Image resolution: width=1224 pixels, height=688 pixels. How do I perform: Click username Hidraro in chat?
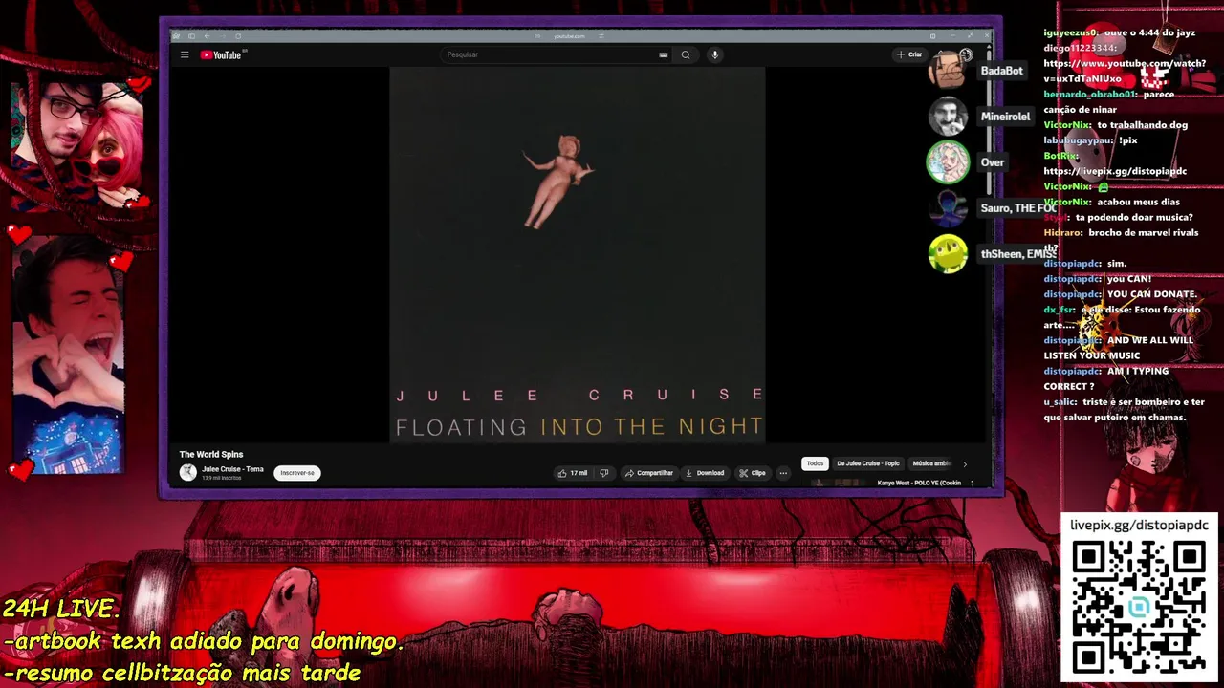click(x=1063, y=232)
